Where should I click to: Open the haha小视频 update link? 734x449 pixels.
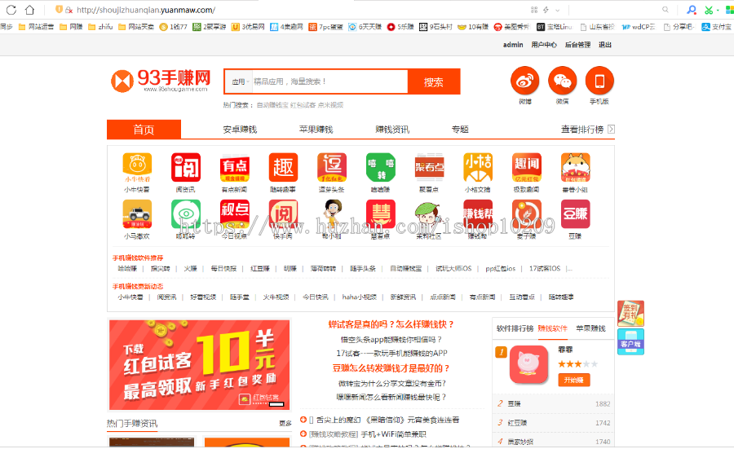(359, 297)
